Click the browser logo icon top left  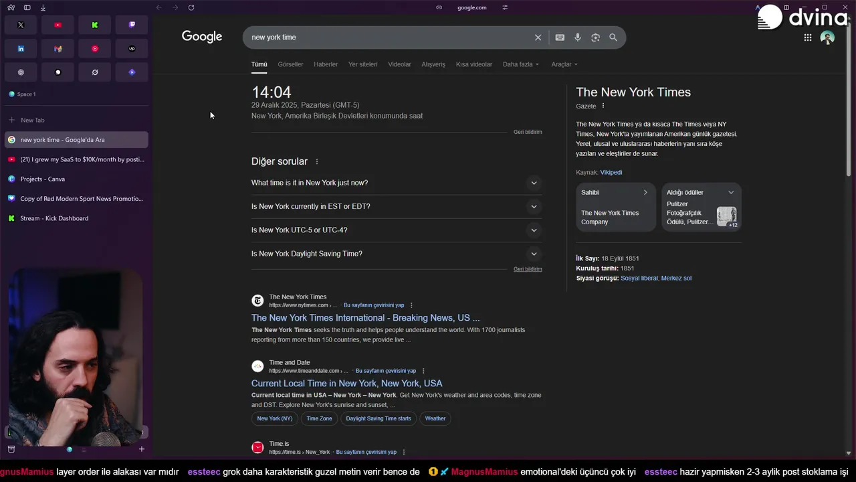pyautogui.click(x=11, y=7)
